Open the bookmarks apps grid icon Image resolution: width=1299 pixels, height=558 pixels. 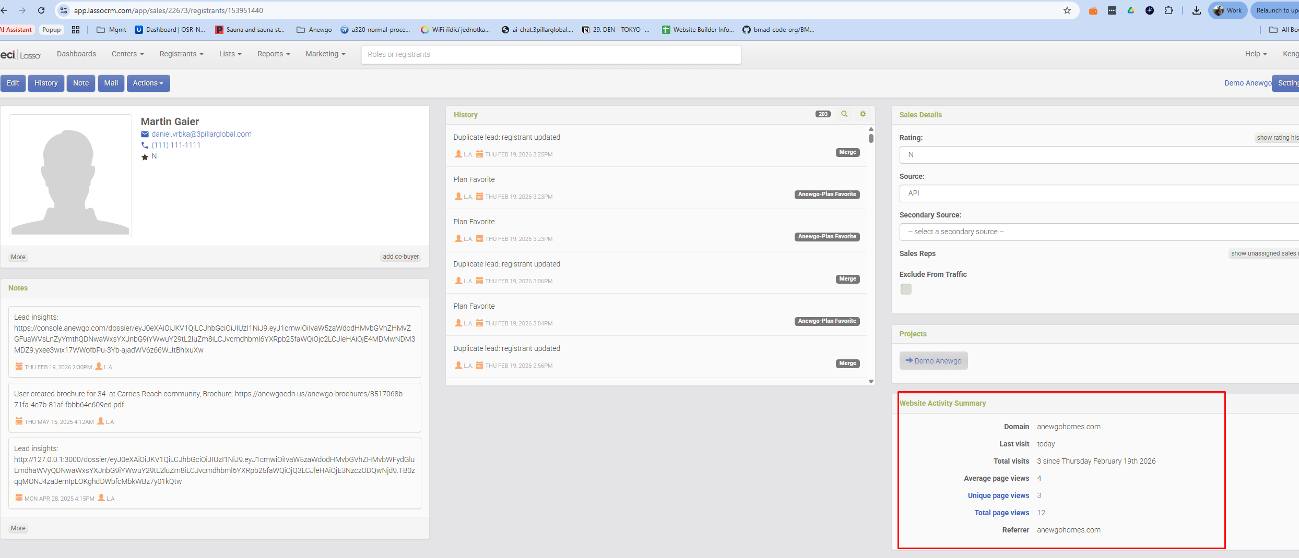[76, 30]
